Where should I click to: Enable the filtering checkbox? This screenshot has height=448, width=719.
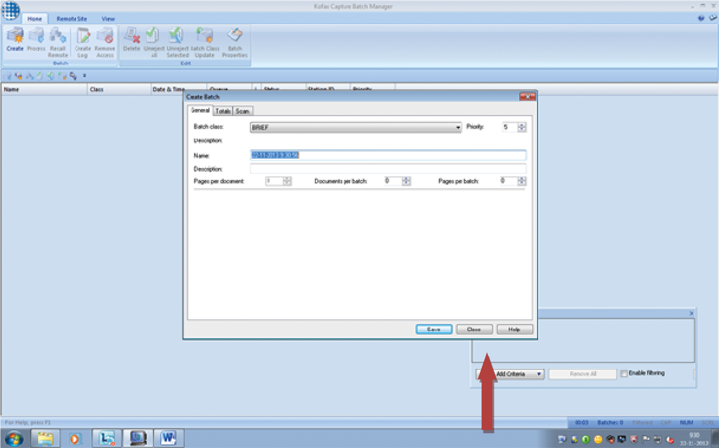[x=624, y=373]
